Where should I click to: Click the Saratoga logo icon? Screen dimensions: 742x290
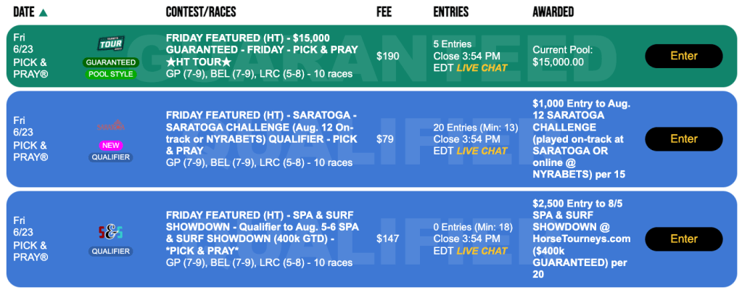[x=111, y=126]
